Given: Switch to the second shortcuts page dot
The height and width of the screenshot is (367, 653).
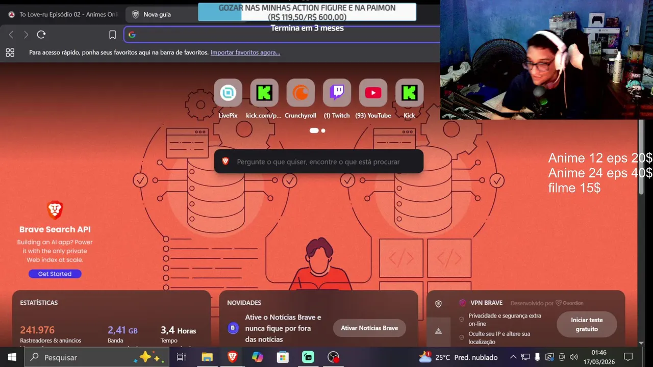Looking at the screenshot, I should (x=323, y=130).
